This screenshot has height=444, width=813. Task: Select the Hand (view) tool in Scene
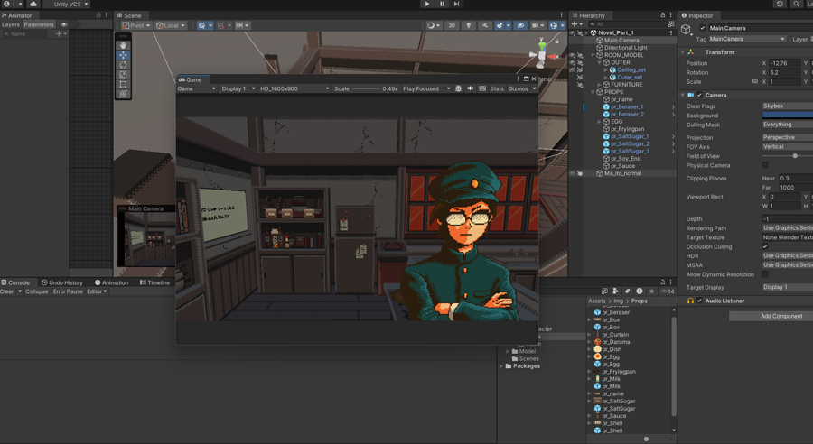point(124,45)
